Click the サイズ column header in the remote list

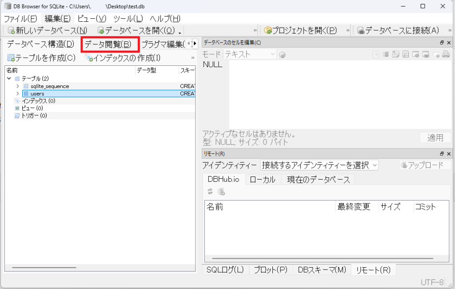pos(396,206)
